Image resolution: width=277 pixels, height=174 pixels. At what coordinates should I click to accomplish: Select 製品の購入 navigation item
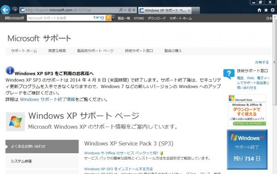coord(173,51)
